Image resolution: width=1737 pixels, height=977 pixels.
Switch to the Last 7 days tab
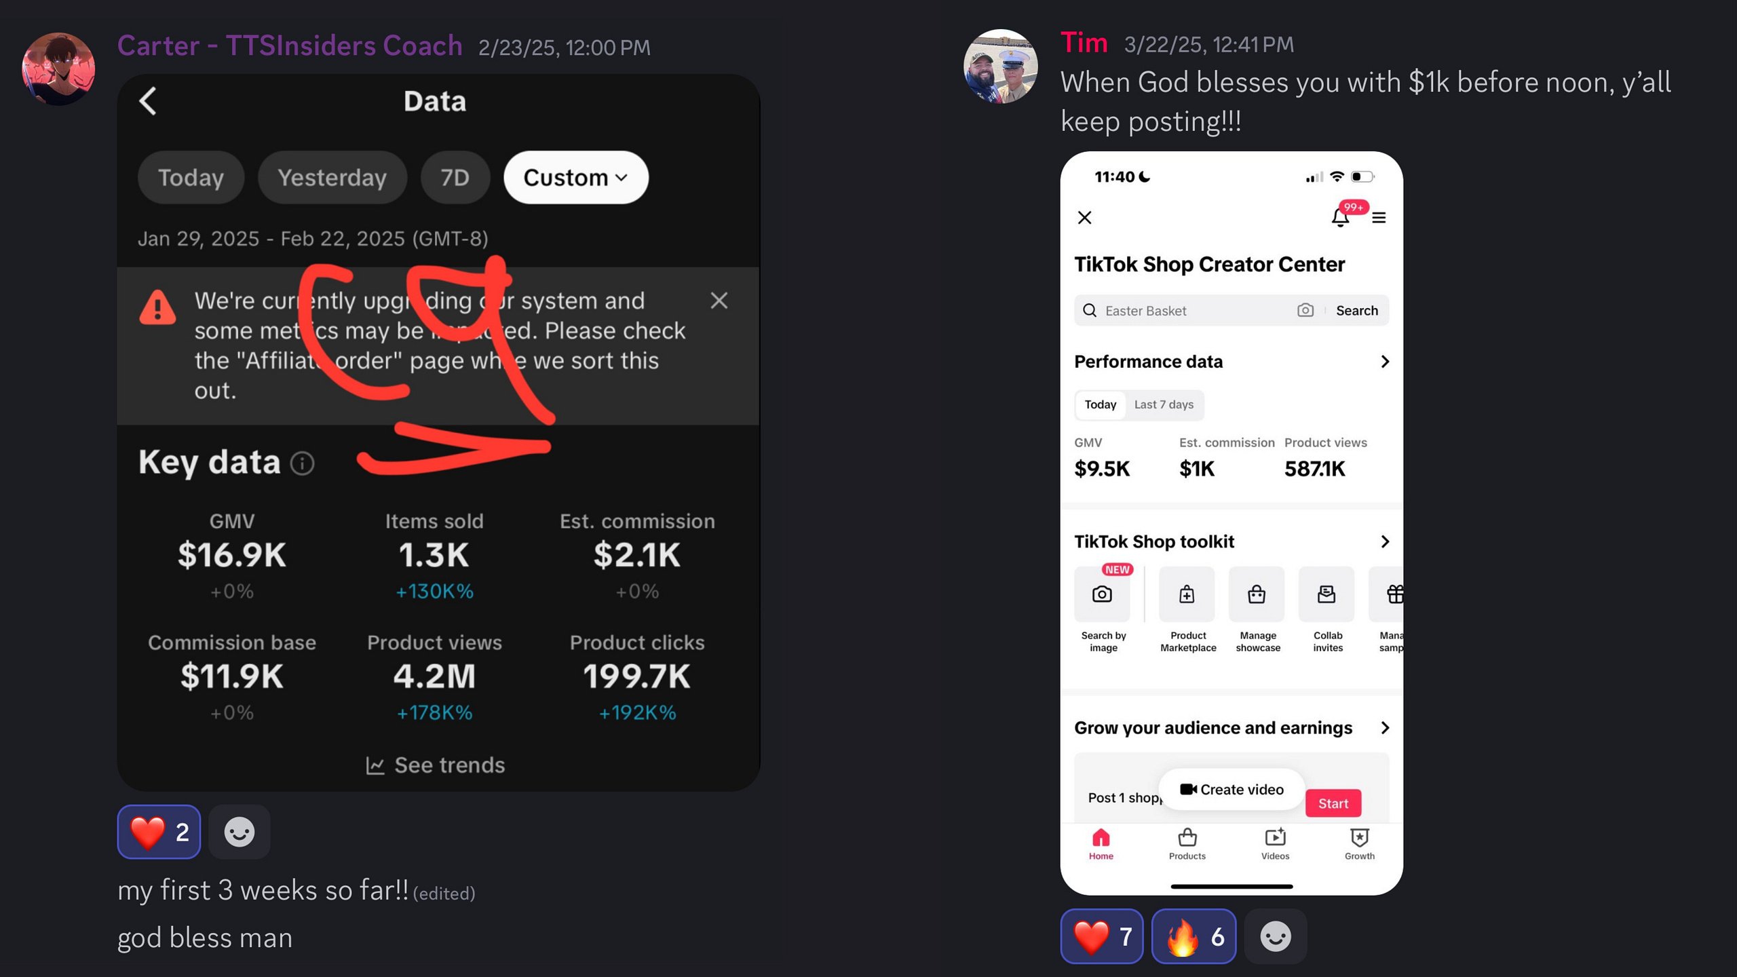coord(1164,404)
